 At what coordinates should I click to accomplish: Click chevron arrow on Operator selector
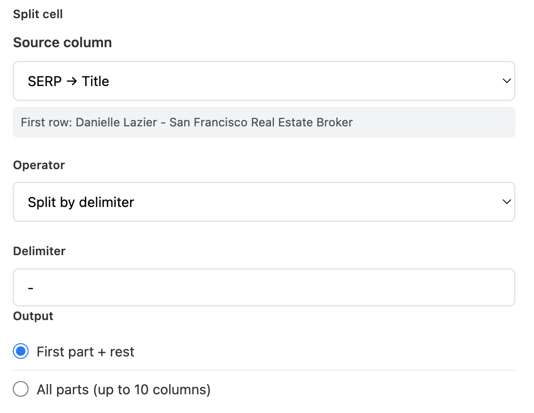[507, 202]
